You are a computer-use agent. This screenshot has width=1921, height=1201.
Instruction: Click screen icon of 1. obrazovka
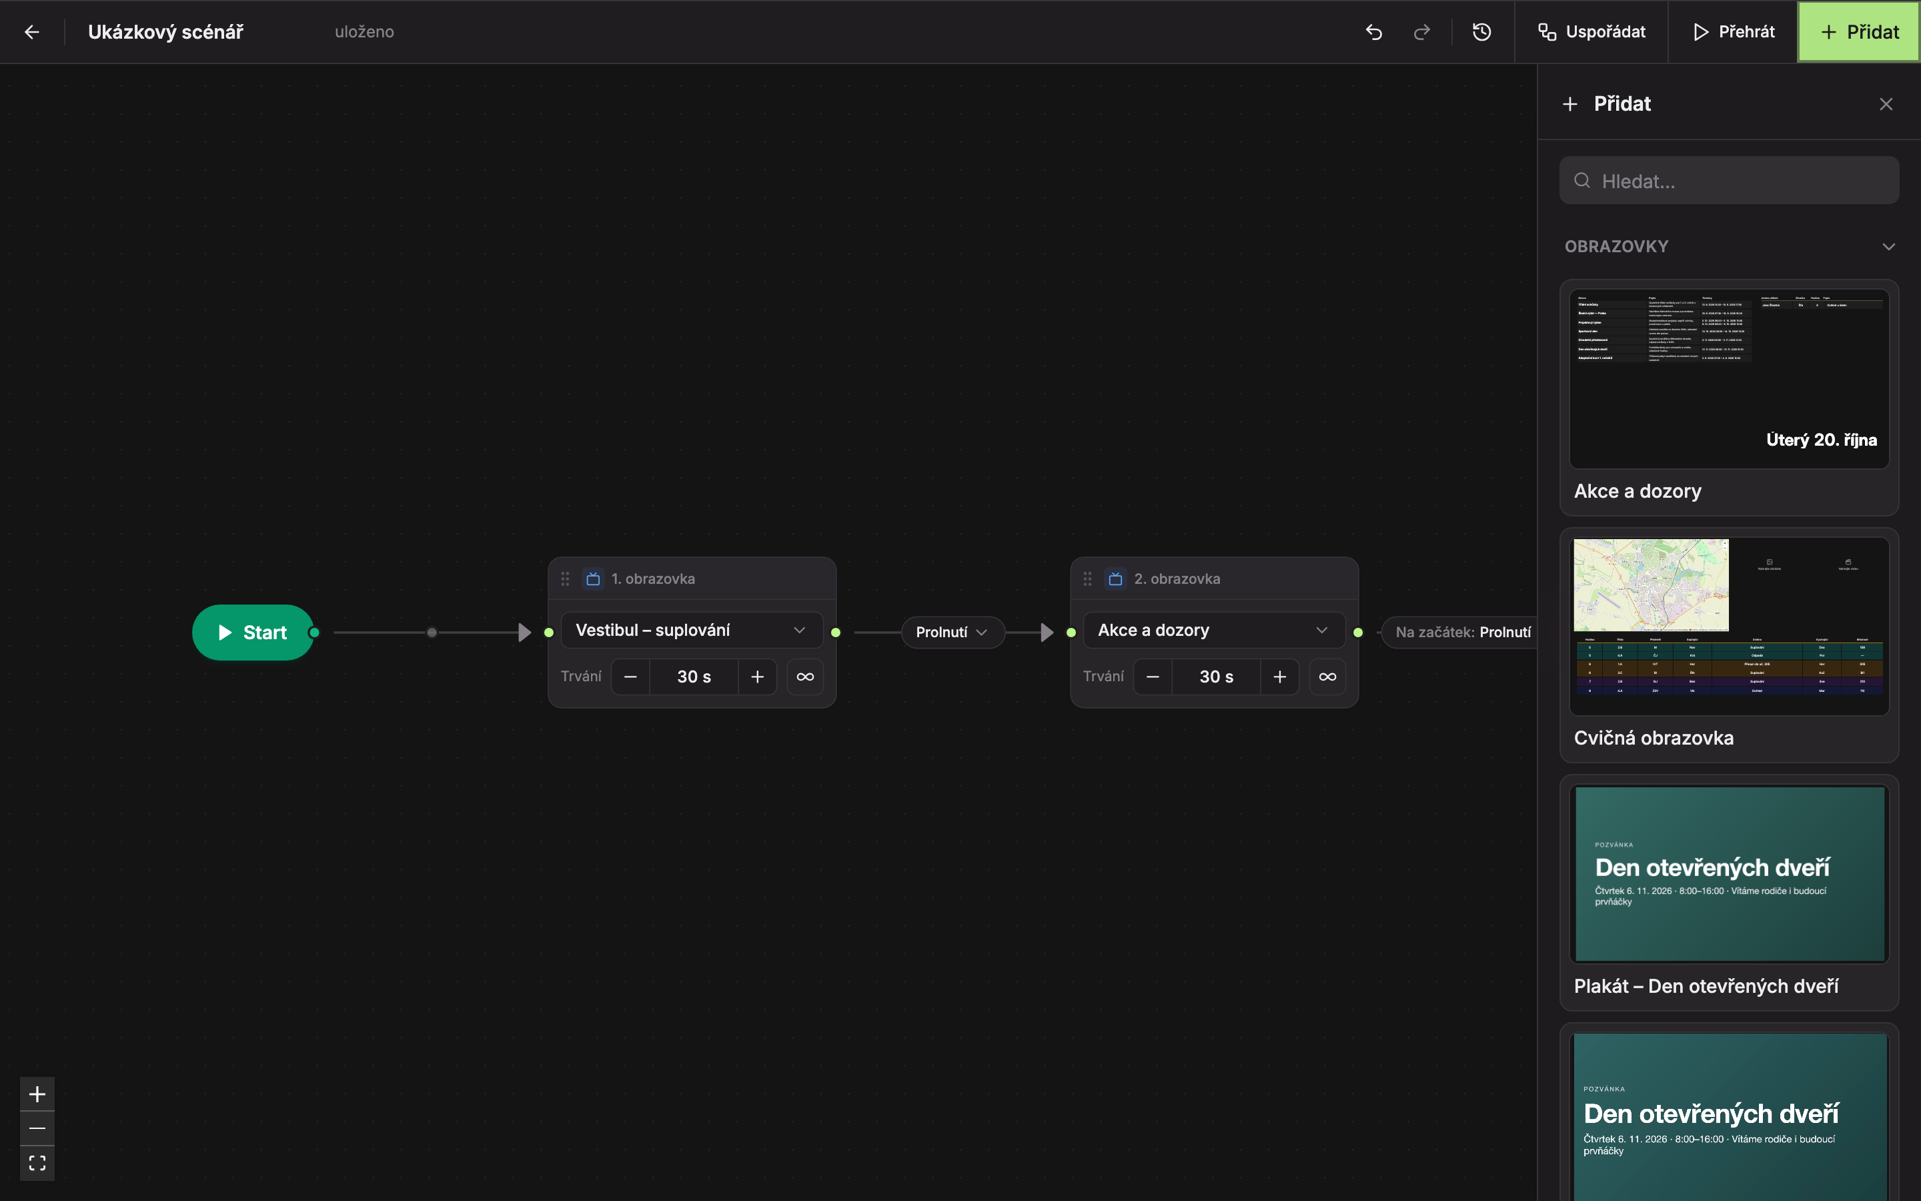point(593,579)
